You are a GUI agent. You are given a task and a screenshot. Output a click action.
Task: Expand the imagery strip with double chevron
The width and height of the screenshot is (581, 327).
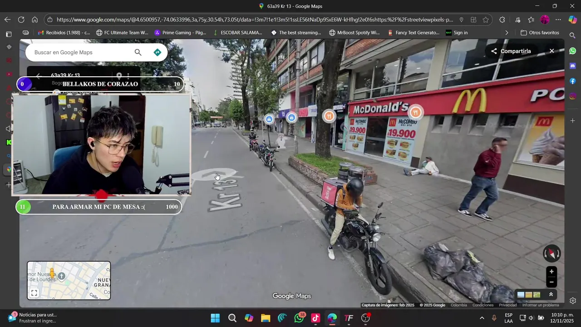point(551,295)
